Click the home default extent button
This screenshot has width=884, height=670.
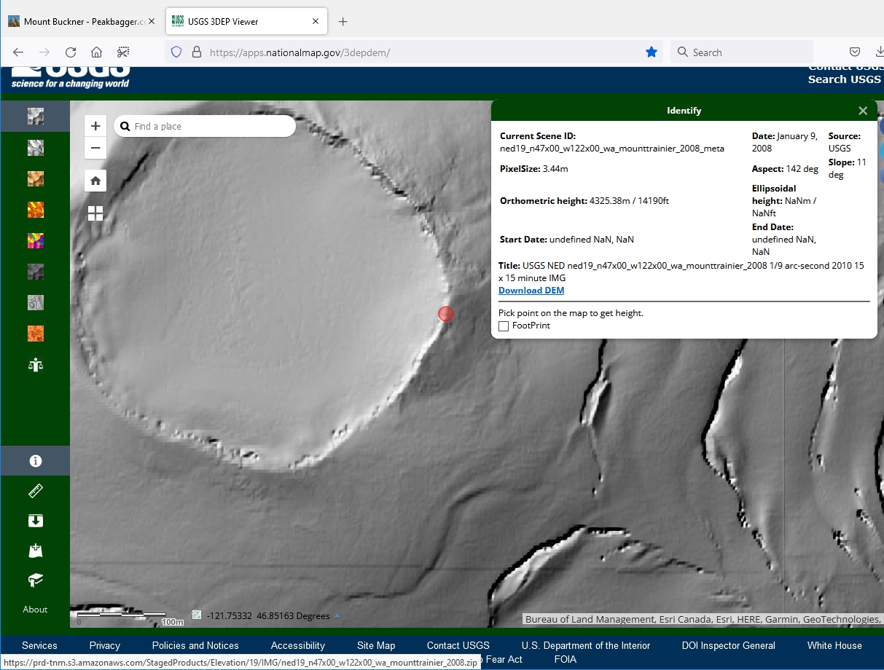point(95,181)
